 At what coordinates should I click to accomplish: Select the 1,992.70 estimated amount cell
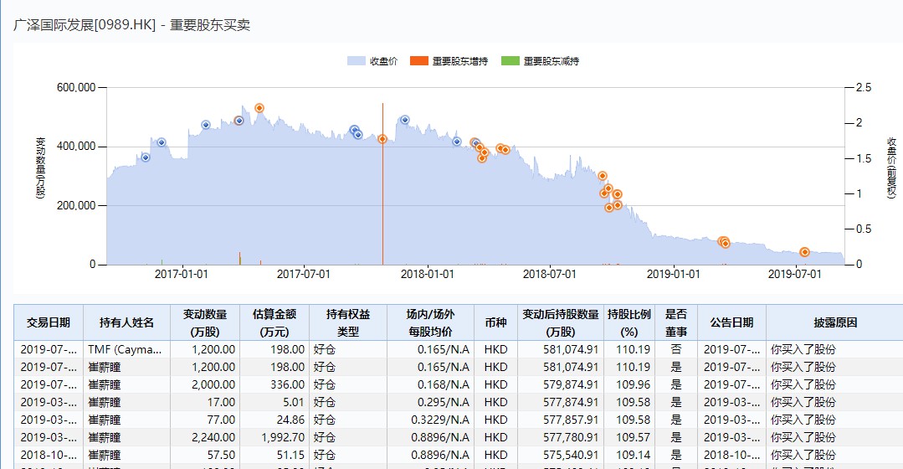274,437
